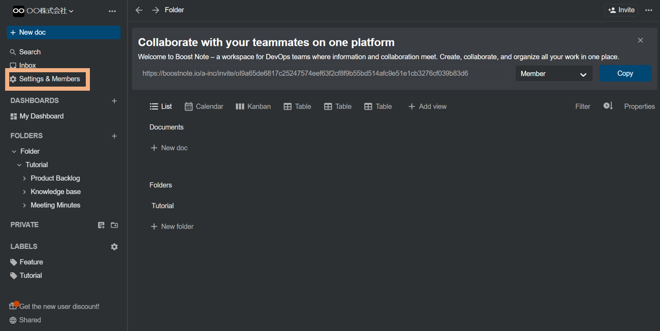The height and width of the screenshot is (331, 660).
Task: Open the Properties panel
Action: pos(639,107)
